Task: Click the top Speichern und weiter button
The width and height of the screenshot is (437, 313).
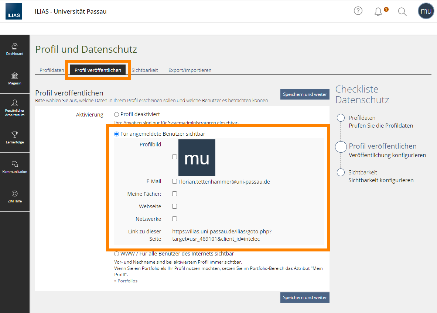Action: tap(305, 94)
